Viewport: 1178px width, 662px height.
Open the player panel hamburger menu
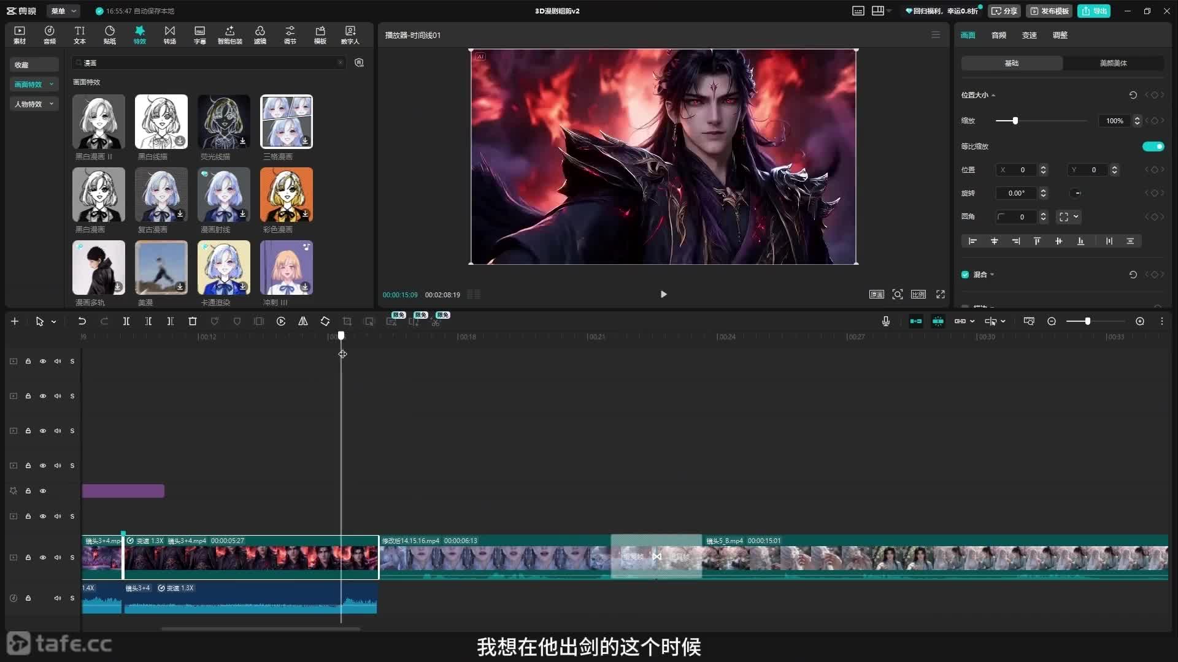[x=936, y=35]
